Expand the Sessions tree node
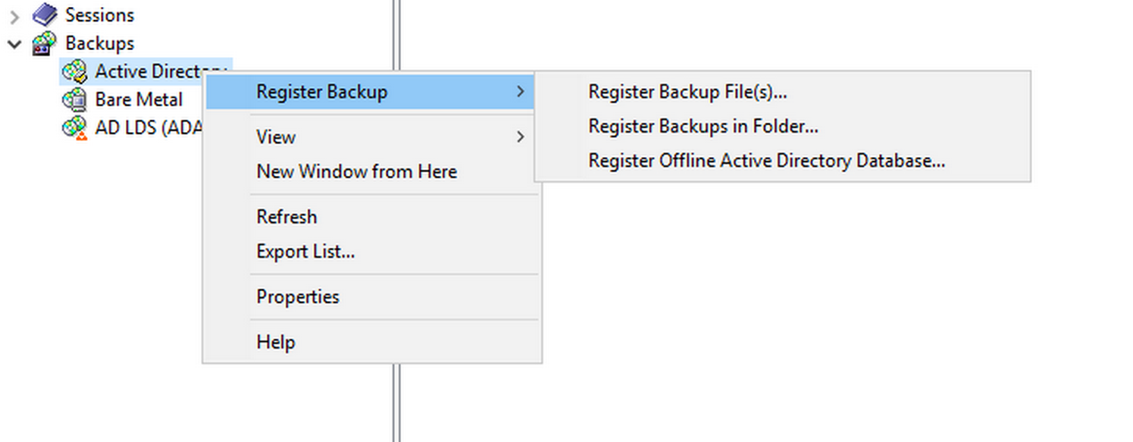The height and width of the screenshot is (442, 1133). click(x=15, y=16)
